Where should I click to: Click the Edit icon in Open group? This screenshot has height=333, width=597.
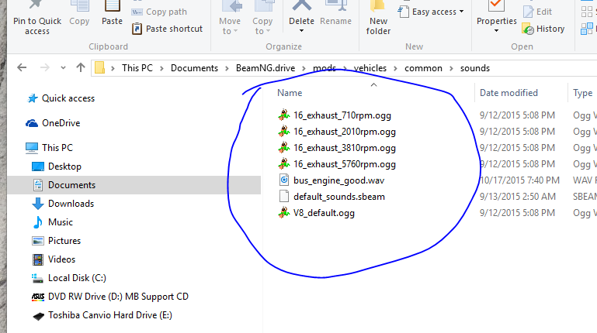coord(528,12)
